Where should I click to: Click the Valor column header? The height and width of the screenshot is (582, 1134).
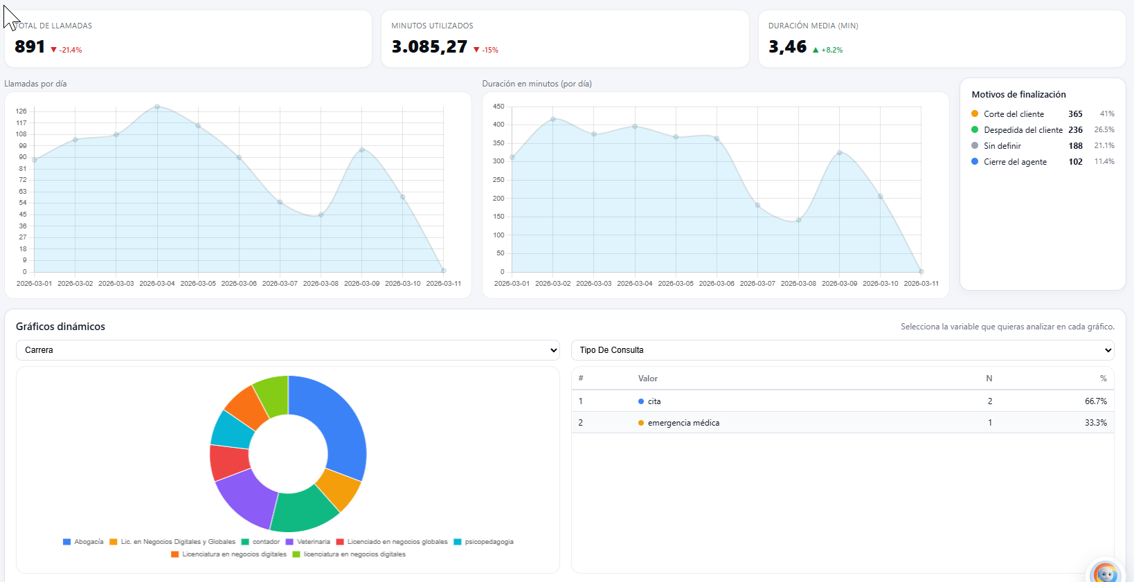pyautogui.click(x=647, y=379)
